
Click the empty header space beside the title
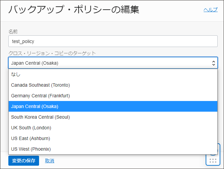tap(170, 10)
